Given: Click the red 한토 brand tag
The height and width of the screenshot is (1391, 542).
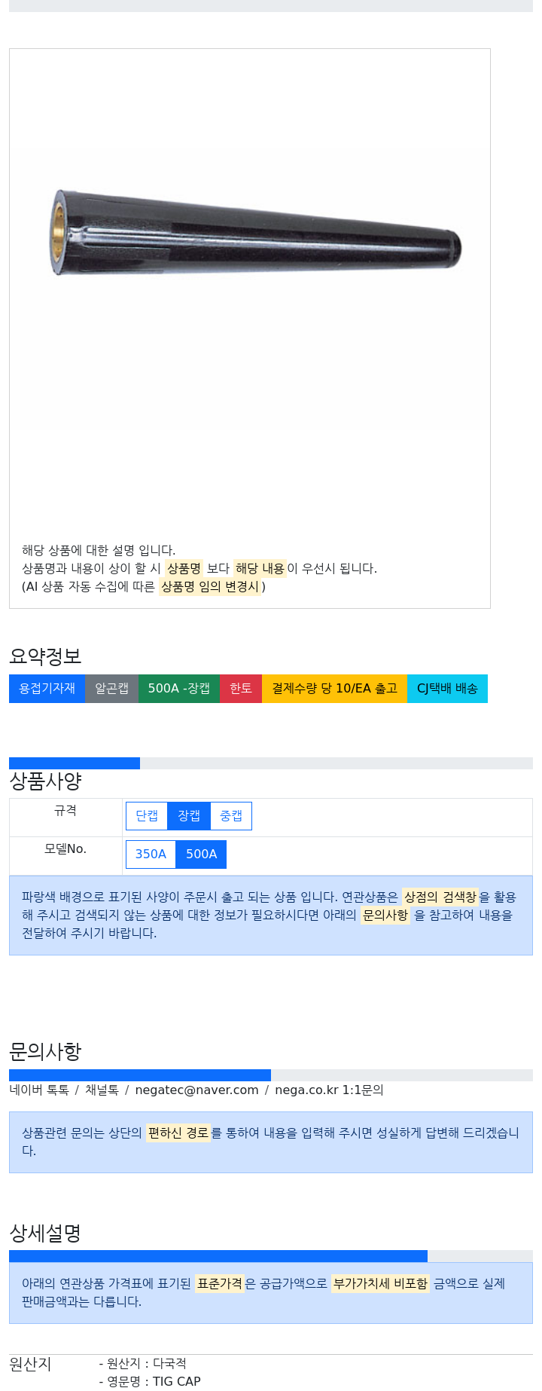Looking at the screenshot, I should (241, 689).
